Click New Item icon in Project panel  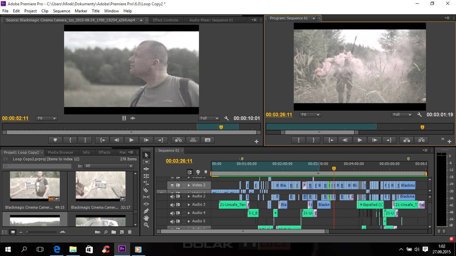122,232
